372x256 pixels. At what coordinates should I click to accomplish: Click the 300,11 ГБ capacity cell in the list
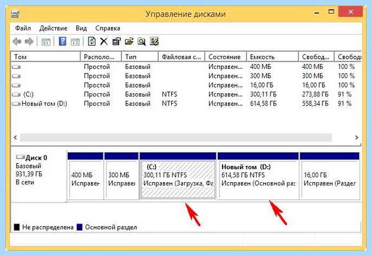263,94
